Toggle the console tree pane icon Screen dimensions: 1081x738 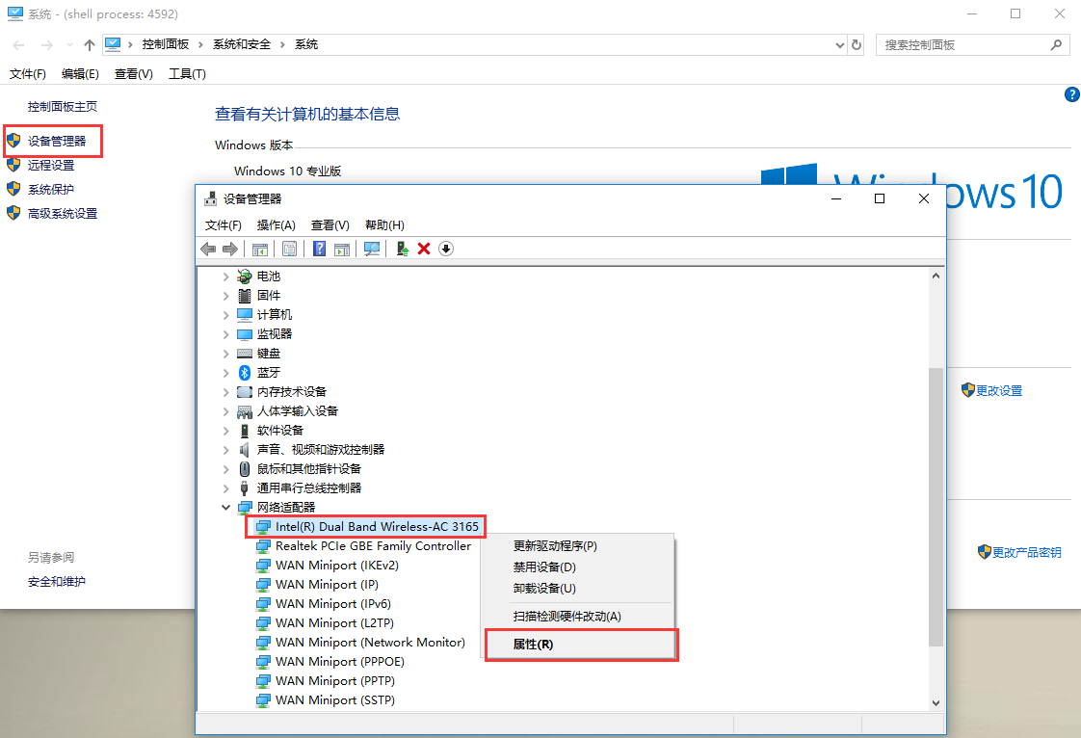260,249
